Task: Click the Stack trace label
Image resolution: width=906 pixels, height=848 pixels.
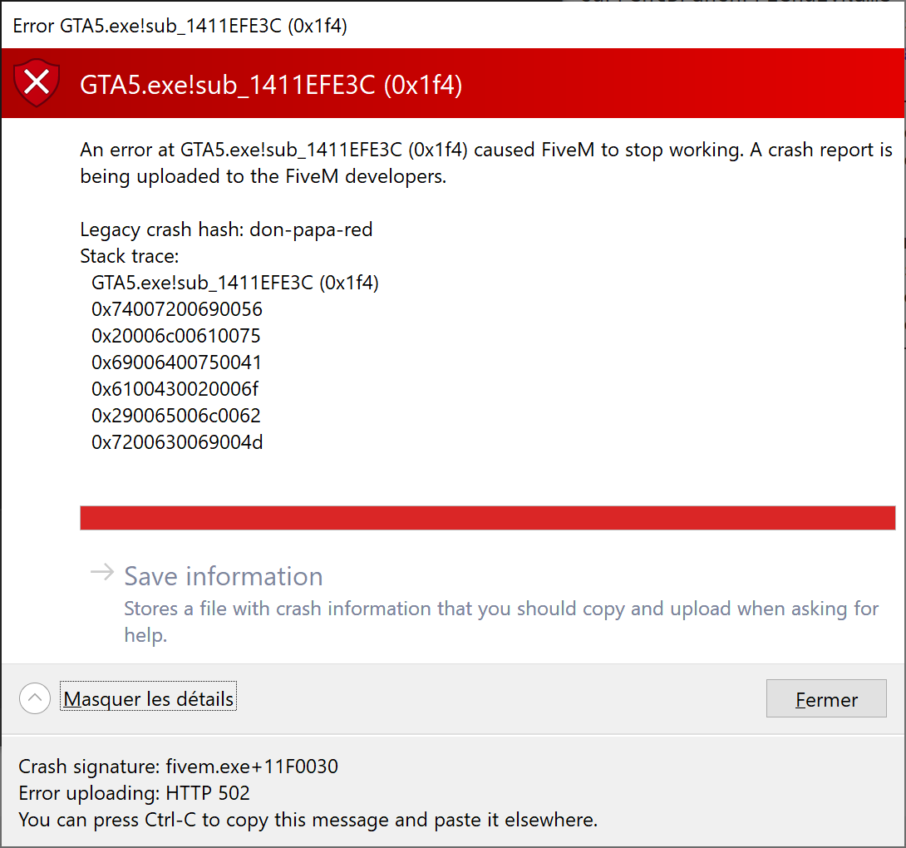Action: pyautogui.click(x=130, y=256)
